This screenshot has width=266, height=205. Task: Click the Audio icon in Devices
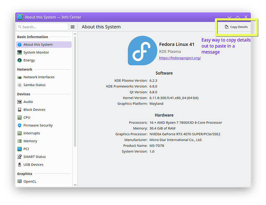20,102
